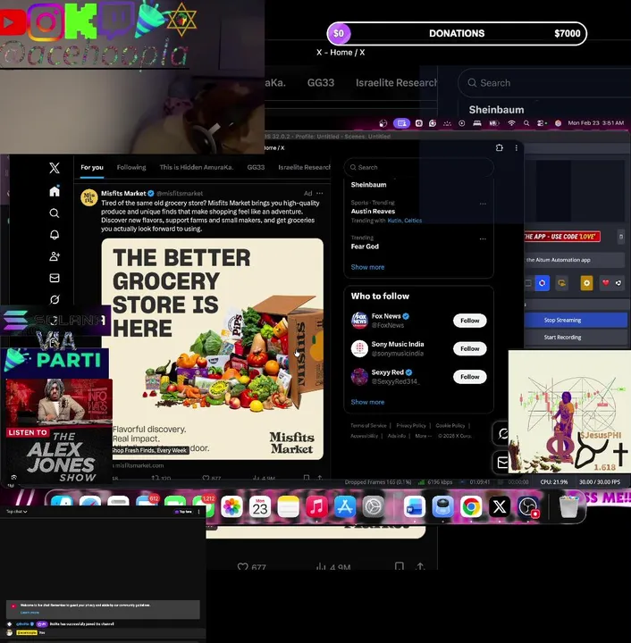Switch to the For you tab
Viewport: 631px width, 643px height.
pyautogui.click(x=92, y=167)
